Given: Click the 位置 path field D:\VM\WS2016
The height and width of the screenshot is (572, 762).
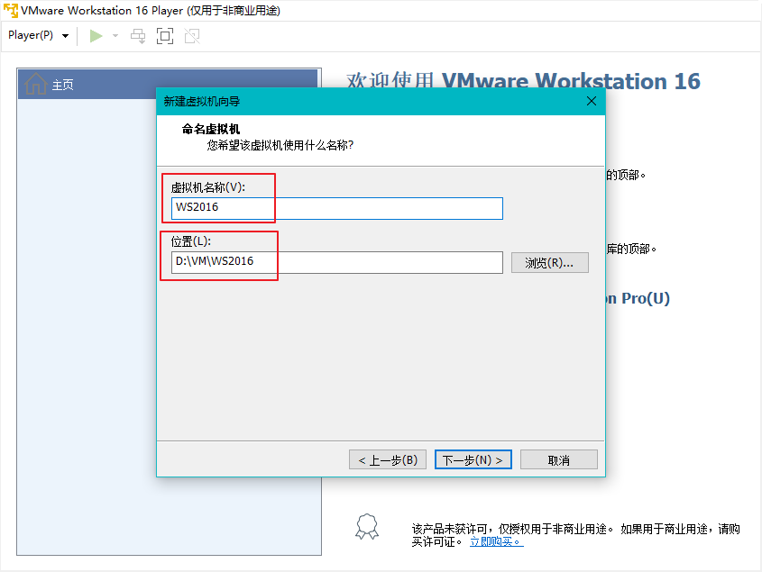Looking at the screenshot, I should [x=336, y=262].
